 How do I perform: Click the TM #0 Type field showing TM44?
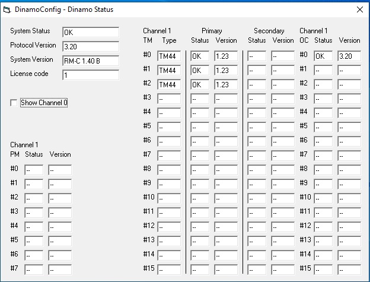(x=169, y=56)
